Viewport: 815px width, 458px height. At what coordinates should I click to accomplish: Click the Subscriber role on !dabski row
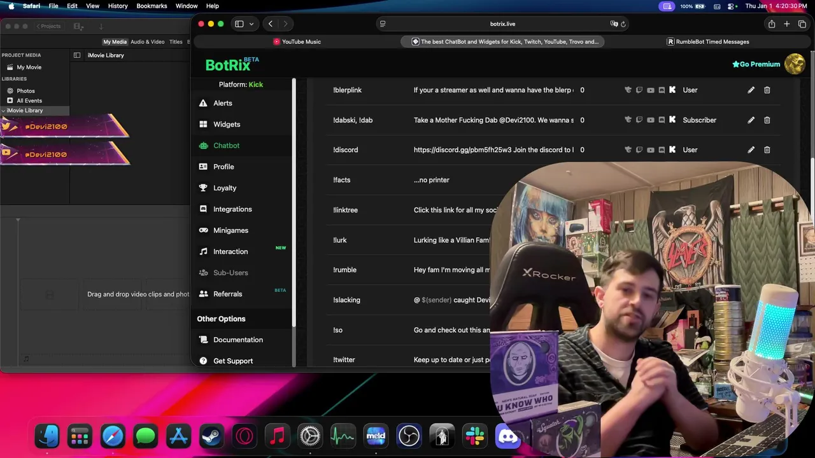coord(699,120)
